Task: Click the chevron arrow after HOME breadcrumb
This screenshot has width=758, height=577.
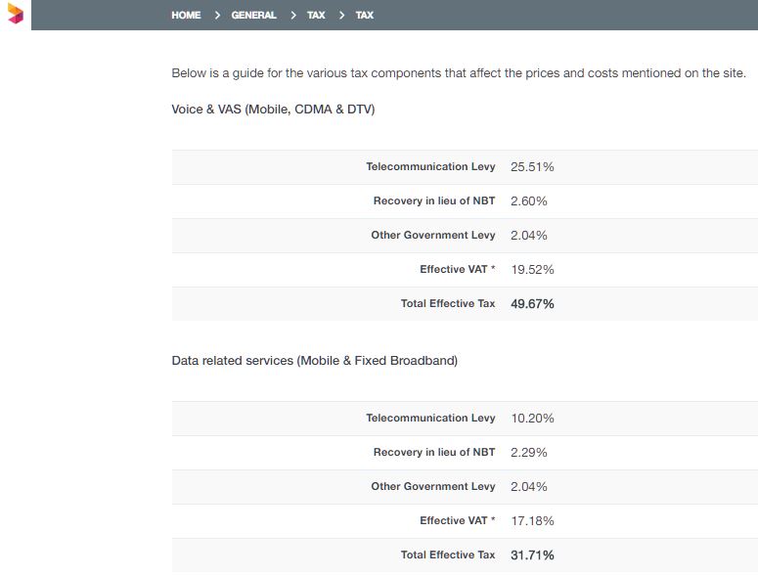Action: click(217, 15)
